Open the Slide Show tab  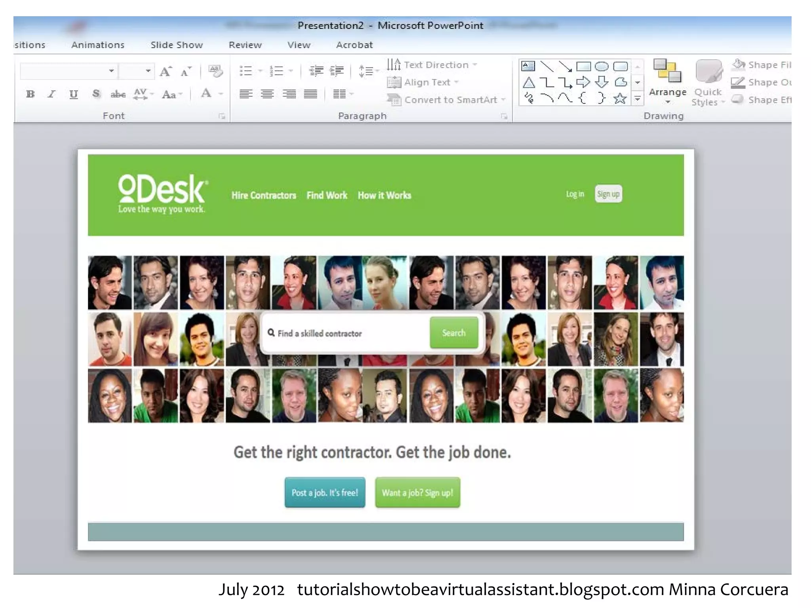click(177, 45)
